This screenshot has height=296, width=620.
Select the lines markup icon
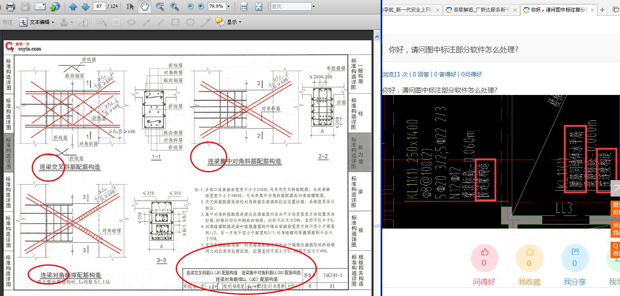[x=116, y=22]
